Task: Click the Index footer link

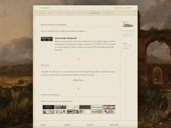Action: tap(43, 125)
